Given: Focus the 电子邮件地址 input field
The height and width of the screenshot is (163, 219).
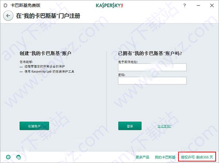Looking at the screenshot, I should tap(152, 67).
